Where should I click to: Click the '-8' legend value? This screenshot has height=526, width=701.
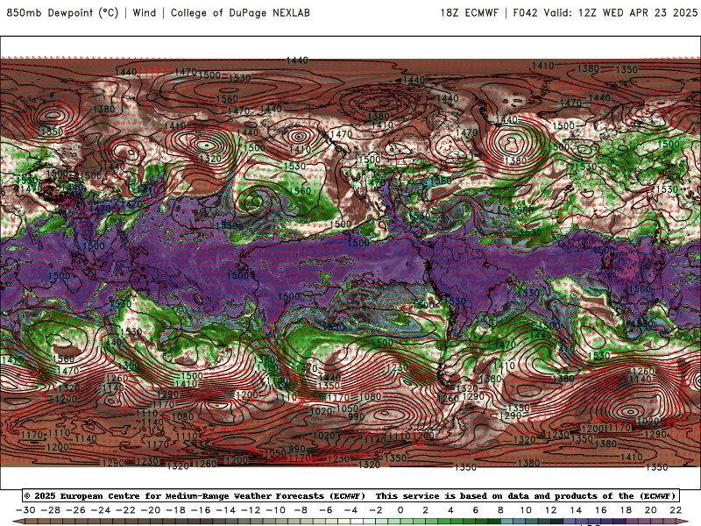click(301, 510)
